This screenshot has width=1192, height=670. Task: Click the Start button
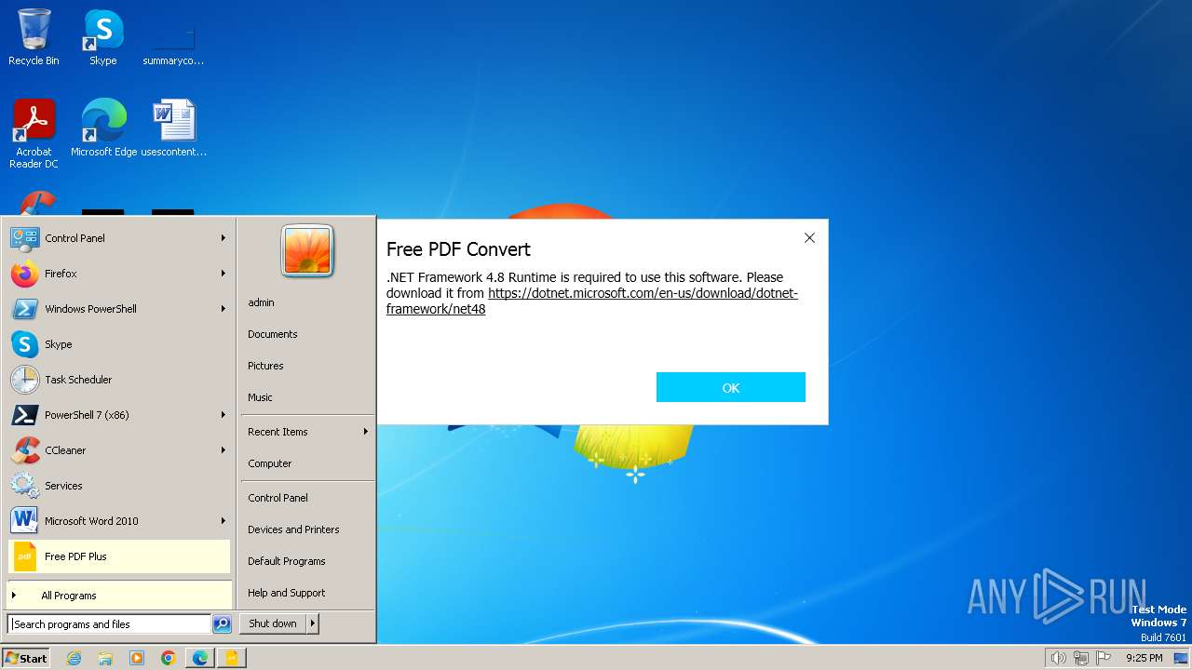[x=26, y=658]
